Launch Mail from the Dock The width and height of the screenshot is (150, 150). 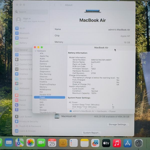pos(9,142)
